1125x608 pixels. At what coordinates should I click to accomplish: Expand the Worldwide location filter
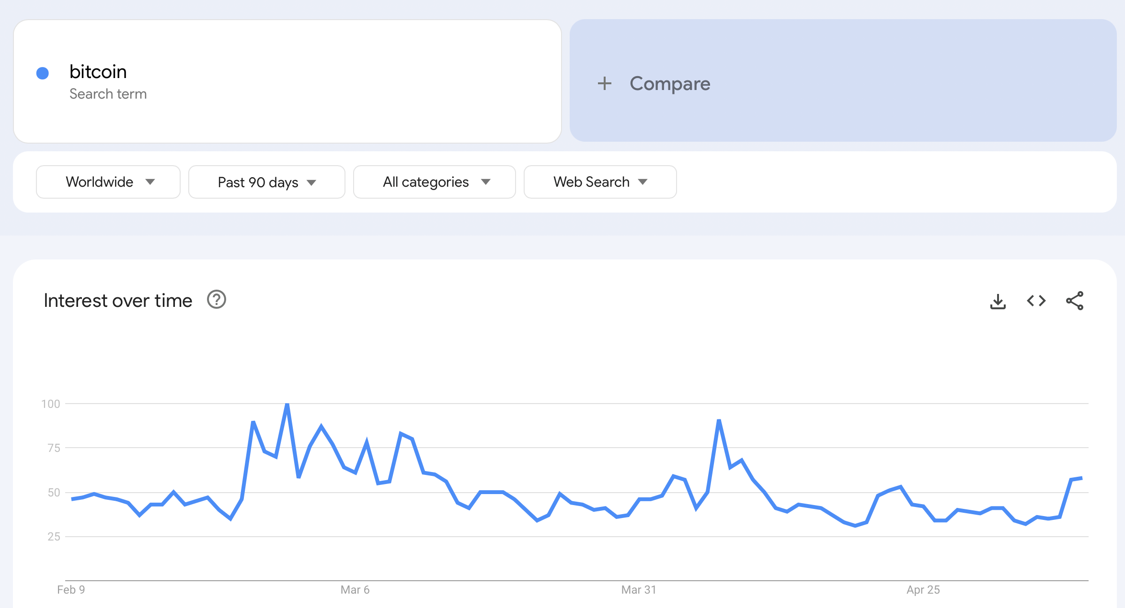[108, 182]
